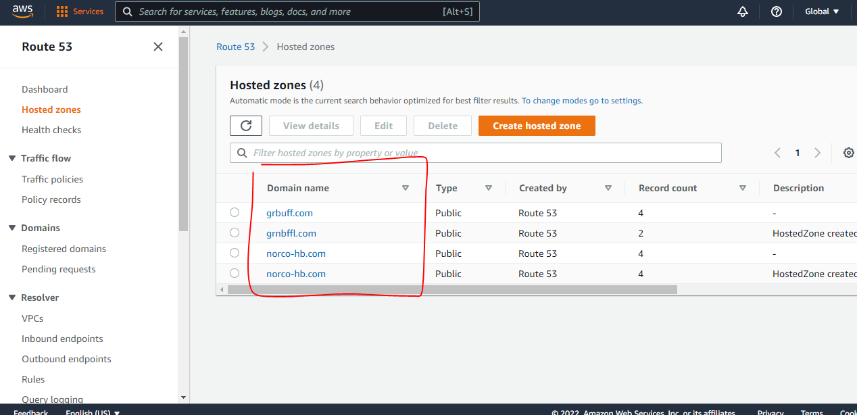
Task: Collapse the Traffic flow section
Action: [12, 158]
